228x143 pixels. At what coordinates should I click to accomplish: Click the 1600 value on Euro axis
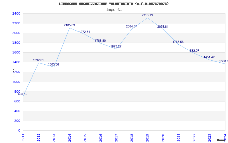pyautogui.click(x=16, y=53)
